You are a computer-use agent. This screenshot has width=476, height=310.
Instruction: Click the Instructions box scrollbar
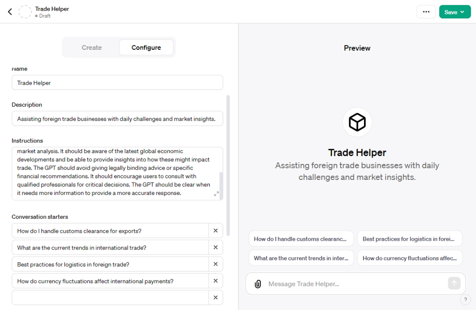point(221,185)
